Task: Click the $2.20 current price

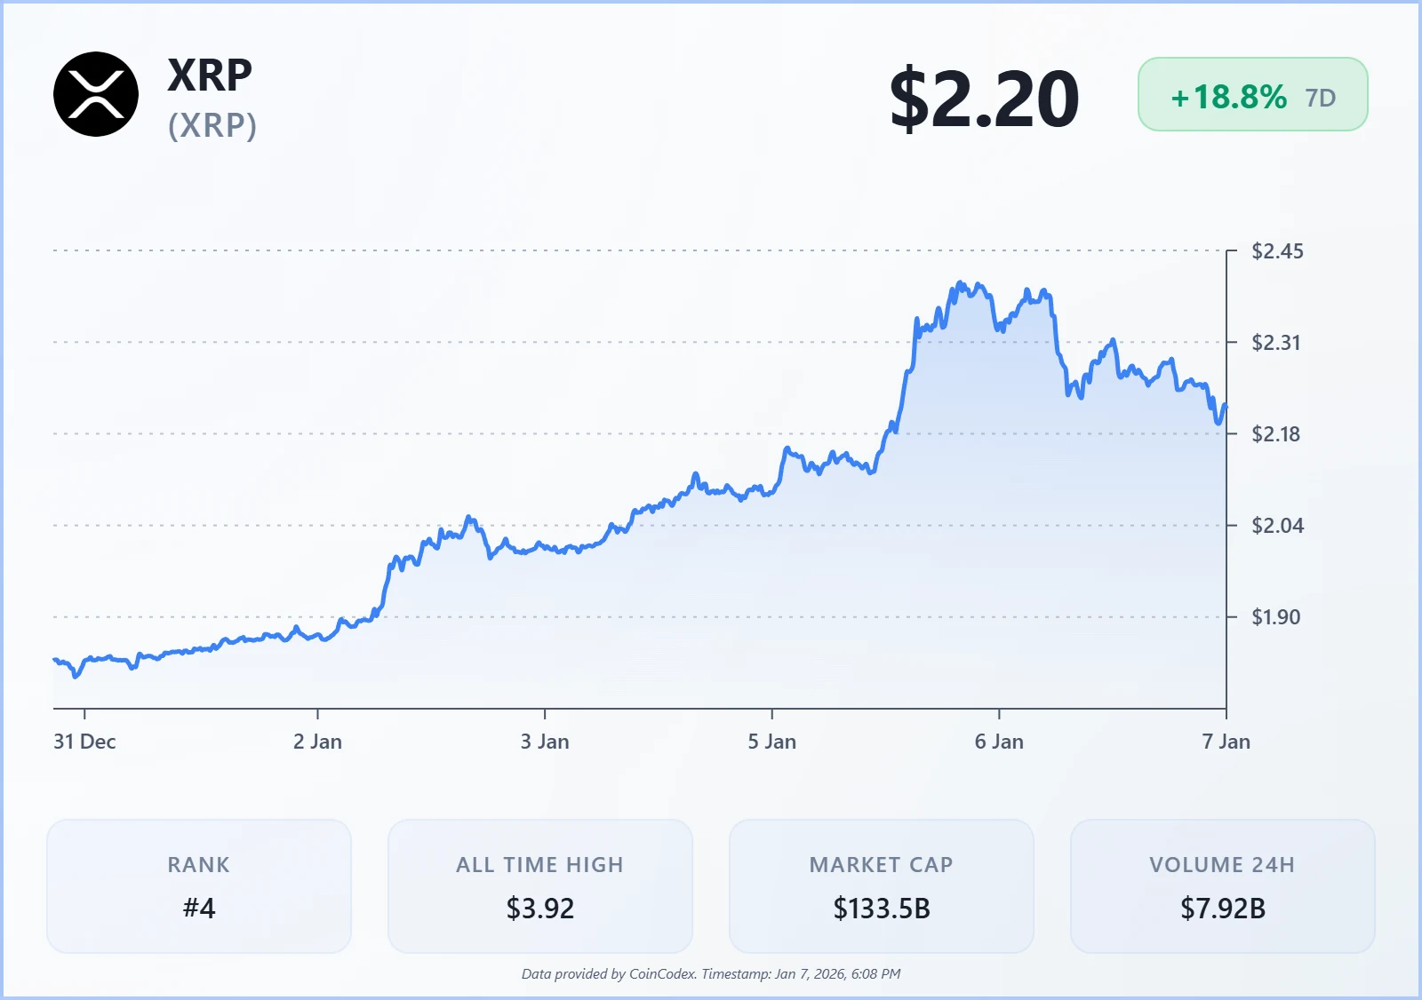Action: [x=984, y=98]
